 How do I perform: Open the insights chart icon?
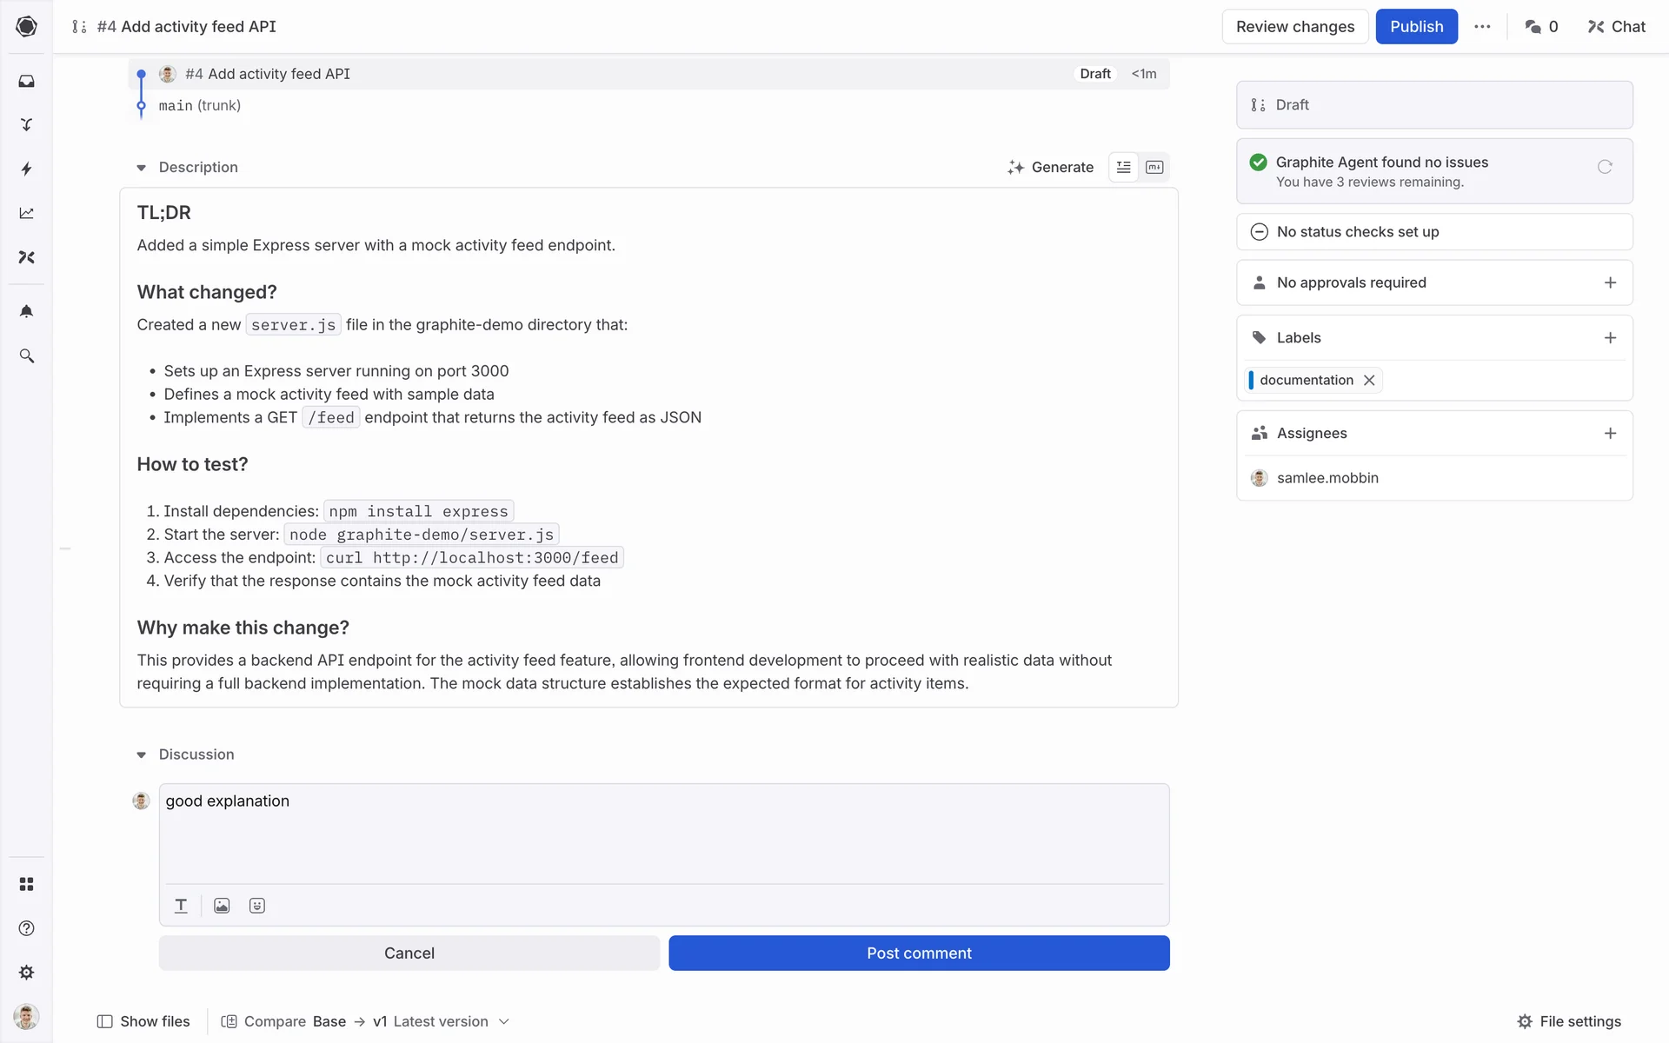point(26,213)
